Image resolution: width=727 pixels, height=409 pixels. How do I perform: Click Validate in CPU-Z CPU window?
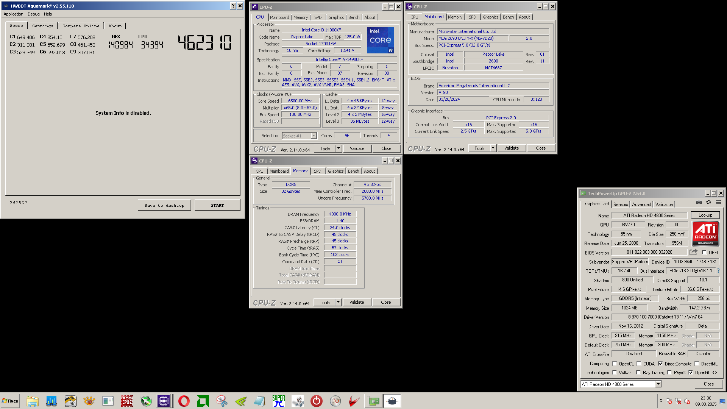tap(357, 148)
